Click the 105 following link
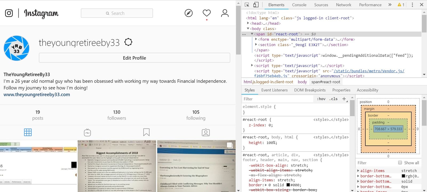The width and height of the screenshot is (427, 192). [196, 115]
